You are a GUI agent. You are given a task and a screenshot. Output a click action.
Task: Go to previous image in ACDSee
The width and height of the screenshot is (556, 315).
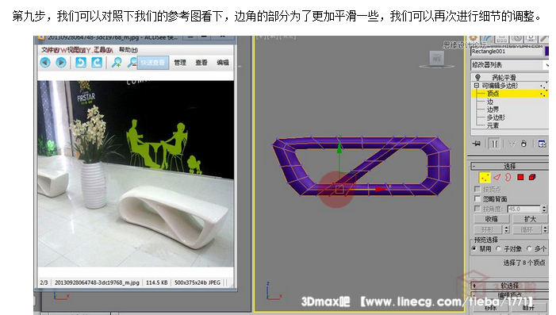45,63
